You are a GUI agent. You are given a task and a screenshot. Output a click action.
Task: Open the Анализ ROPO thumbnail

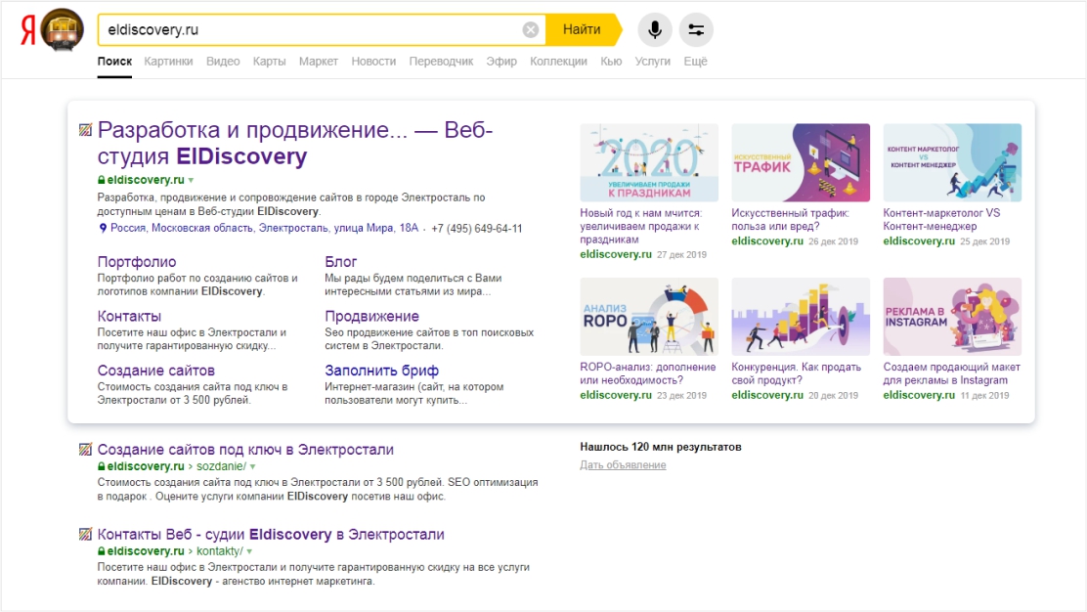(649, 317)
